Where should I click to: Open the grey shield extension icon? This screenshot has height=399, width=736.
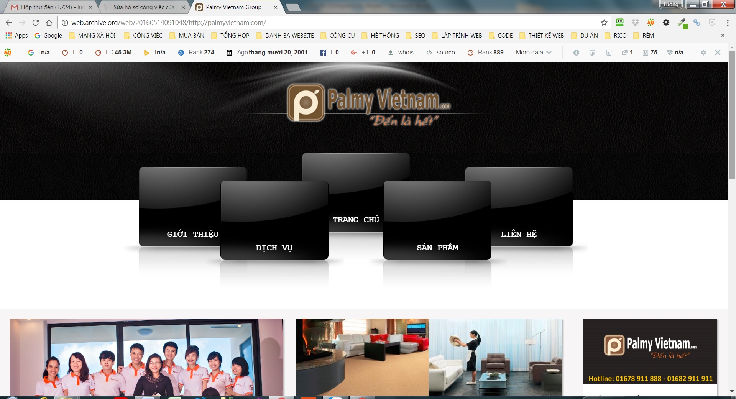pos(712,23)
